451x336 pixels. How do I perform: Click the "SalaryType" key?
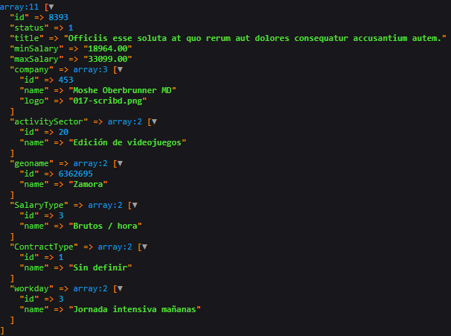tap(39, 205)
